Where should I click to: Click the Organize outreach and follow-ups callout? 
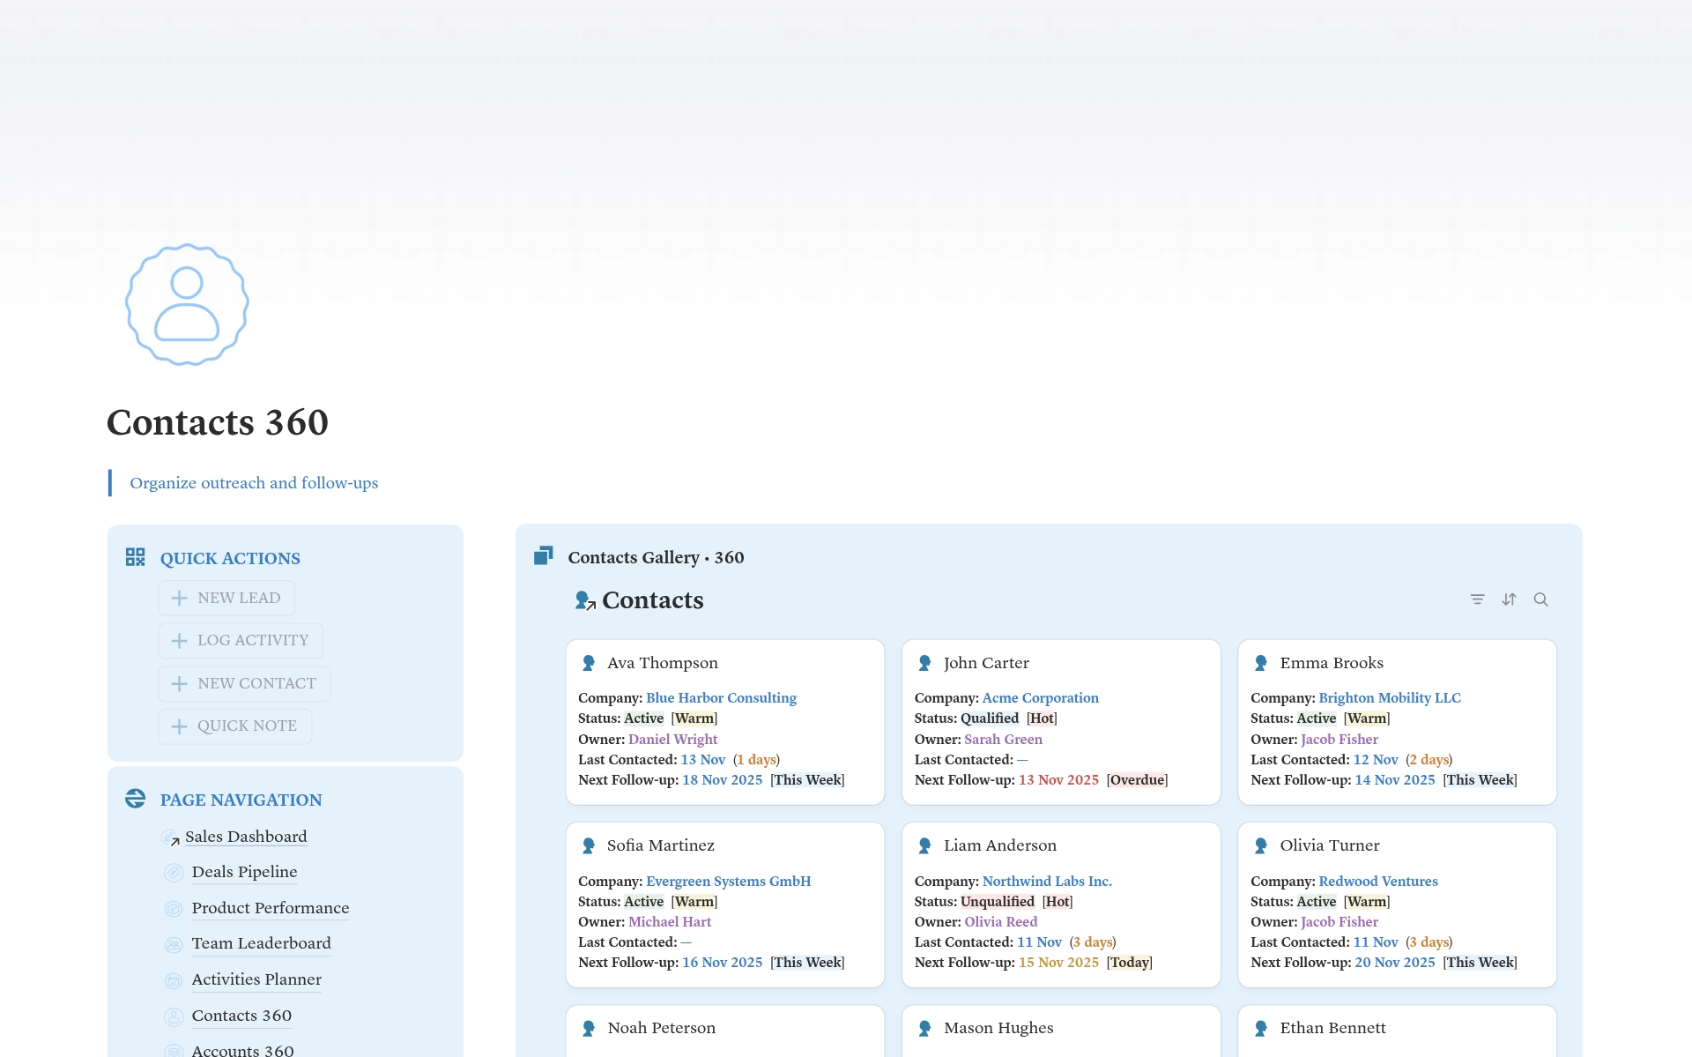[x=254, y=483]
